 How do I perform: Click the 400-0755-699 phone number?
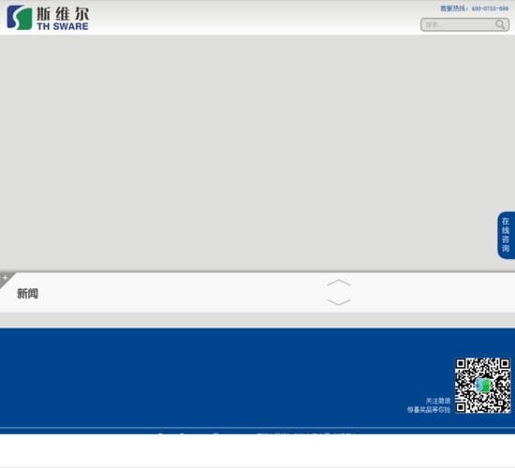click(490, 8)
